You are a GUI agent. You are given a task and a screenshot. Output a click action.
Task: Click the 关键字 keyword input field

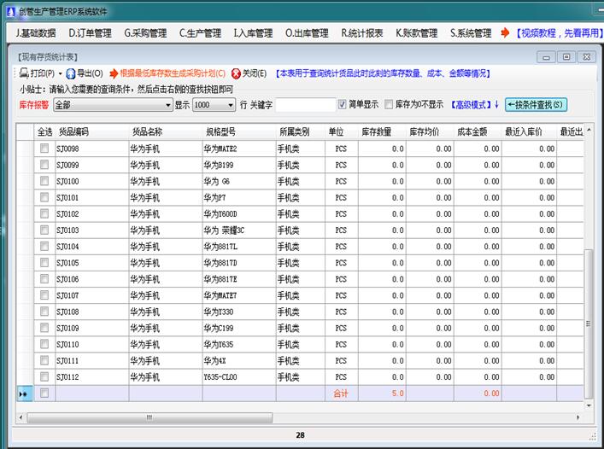pos(305,105)
